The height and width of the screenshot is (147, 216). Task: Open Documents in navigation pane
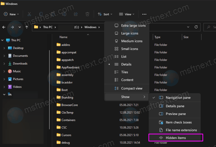pos(18,56)
